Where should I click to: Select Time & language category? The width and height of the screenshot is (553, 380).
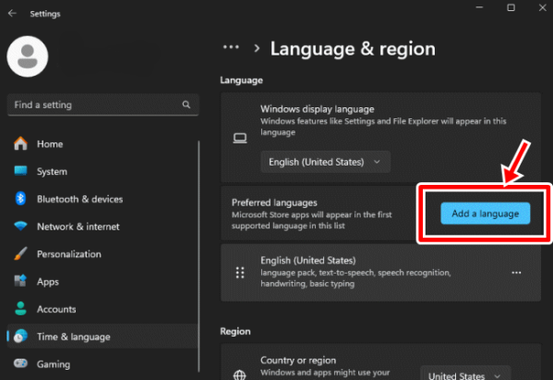pyautogui.click(x=102, y=337)
